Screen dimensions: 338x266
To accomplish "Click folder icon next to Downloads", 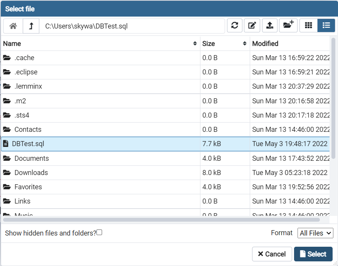I will (7, 172).
